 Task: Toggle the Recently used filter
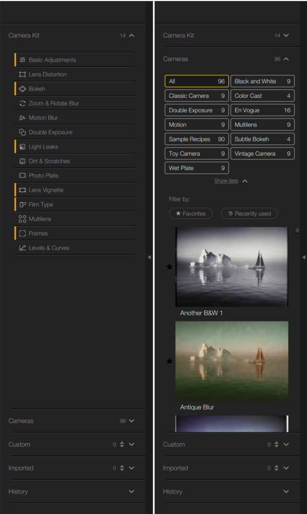click(249, 213)
